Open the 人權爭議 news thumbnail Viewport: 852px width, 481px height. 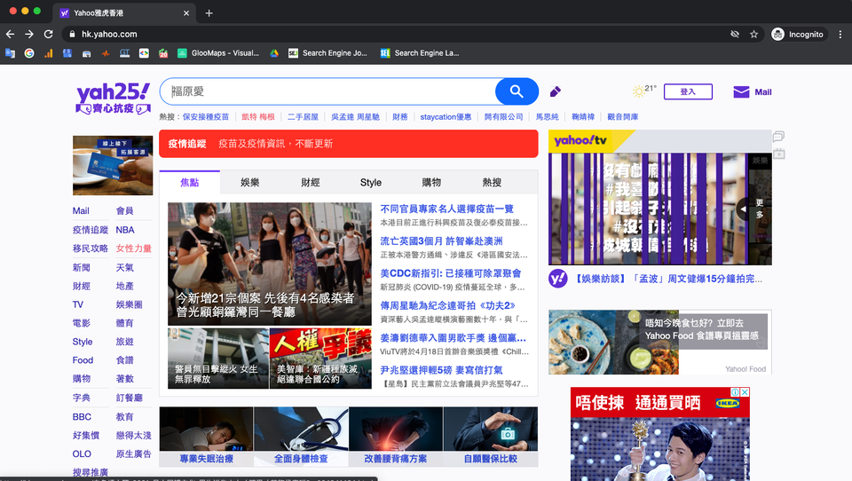pyautogui.click(x=320, y=359)
